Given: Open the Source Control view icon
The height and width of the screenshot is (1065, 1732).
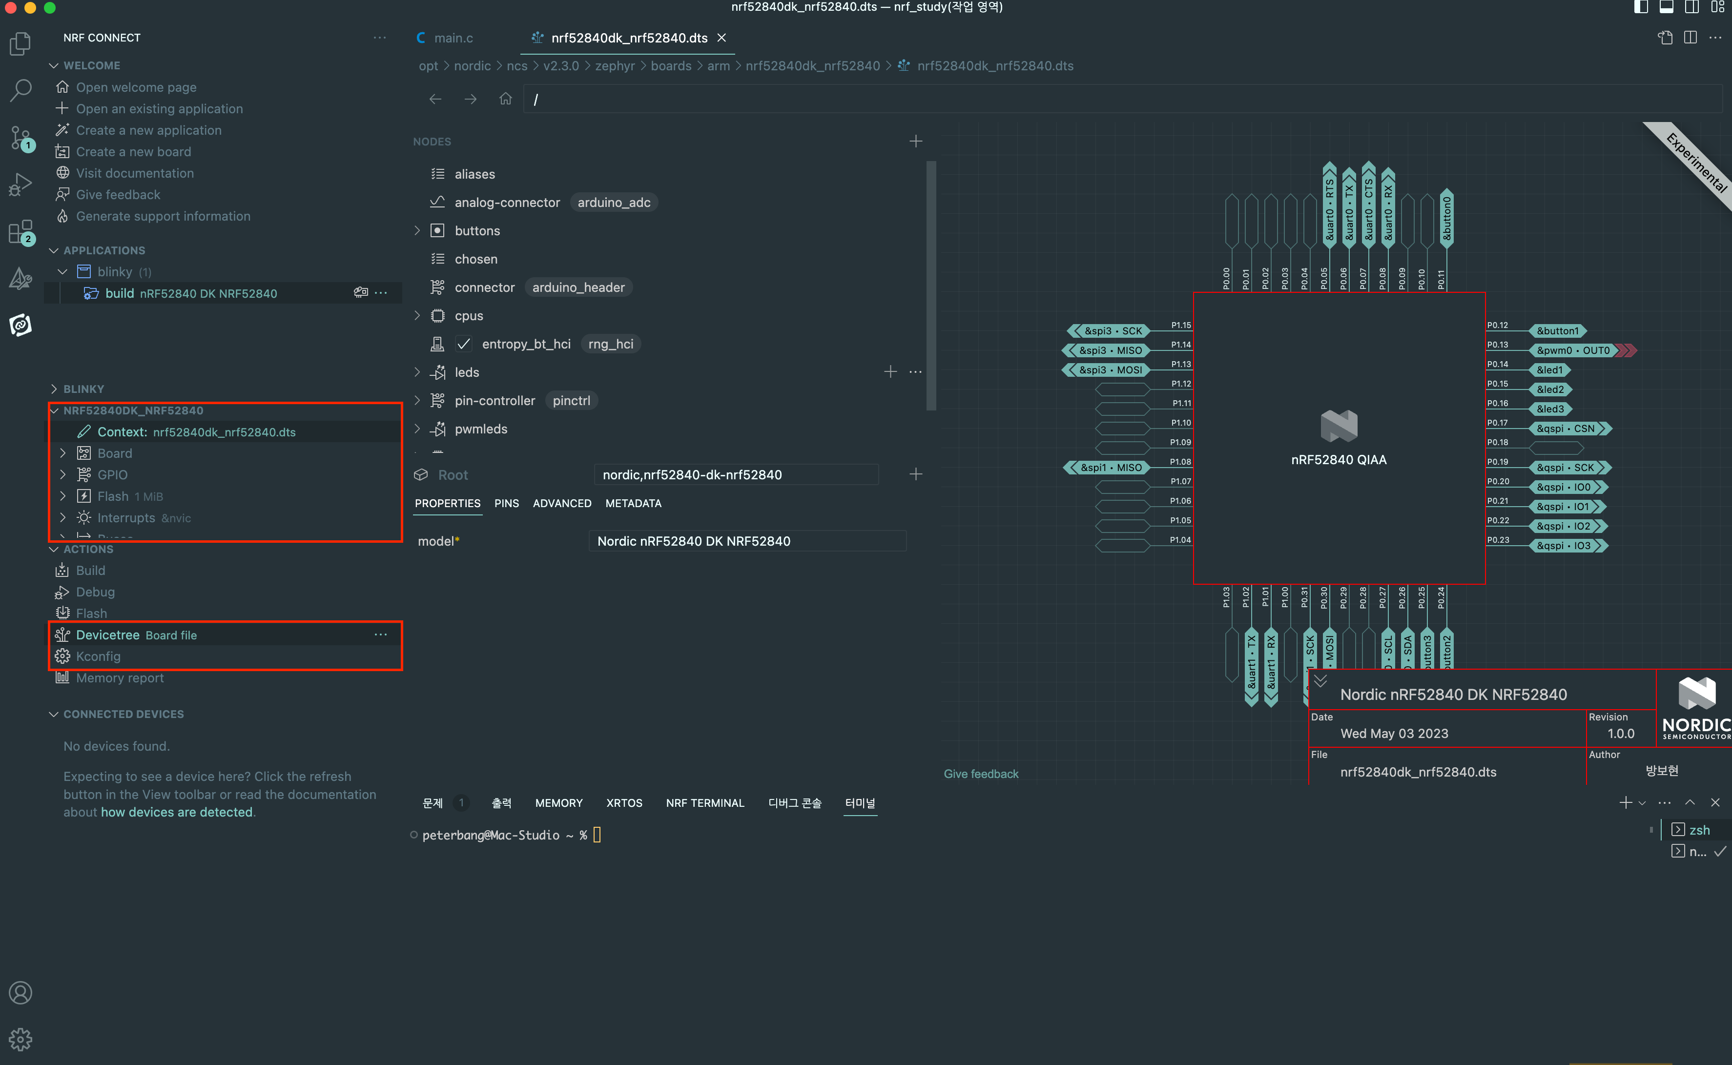Looking at the screenshot, I should point(21,138).
